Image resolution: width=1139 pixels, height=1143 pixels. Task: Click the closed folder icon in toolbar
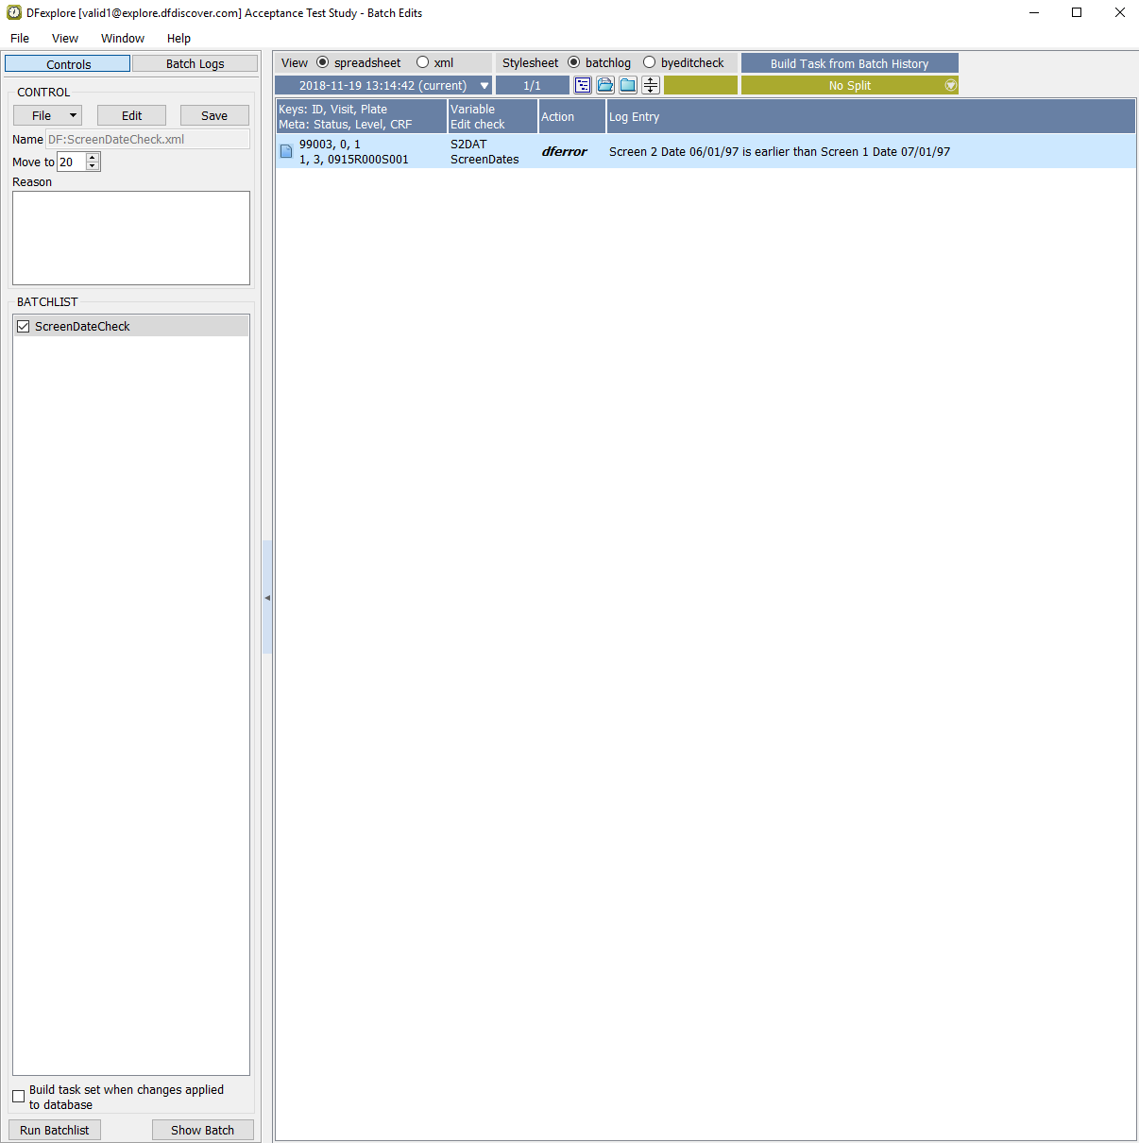(x=628, y=85)
